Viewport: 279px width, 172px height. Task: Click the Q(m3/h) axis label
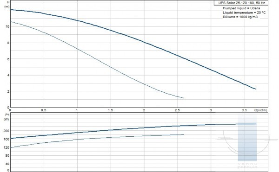pyautogui.click(x=260, y=110)
